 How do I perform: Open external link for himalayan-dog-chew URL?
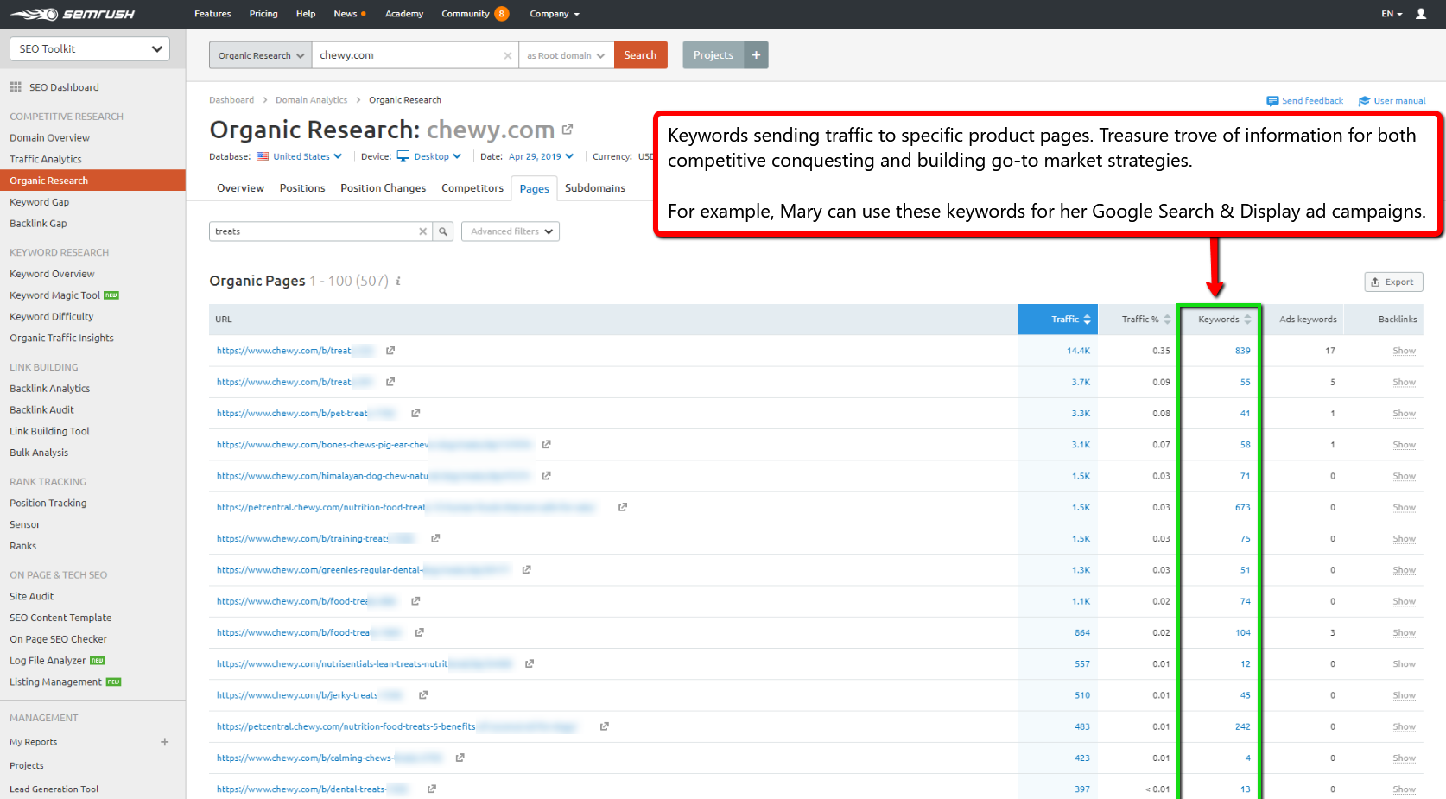[547, 476]
